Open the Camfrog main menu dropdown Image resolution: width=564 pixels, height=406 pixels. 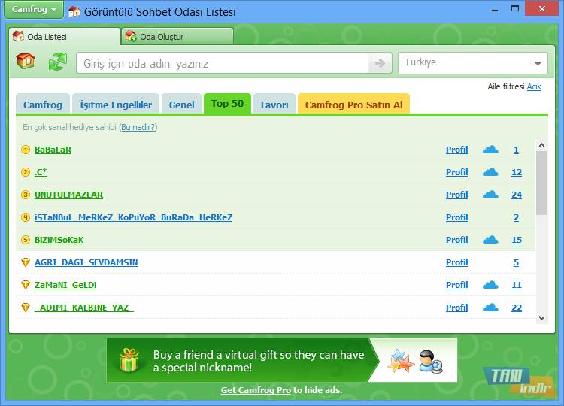[x=33, y=10]
